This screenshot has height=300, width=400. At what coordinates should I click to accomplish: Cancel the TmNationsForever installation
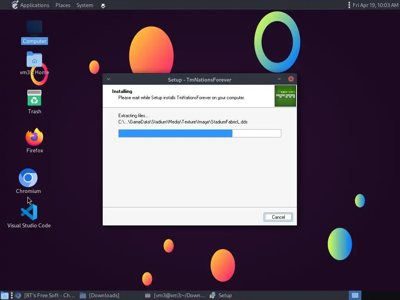(278, 217)
